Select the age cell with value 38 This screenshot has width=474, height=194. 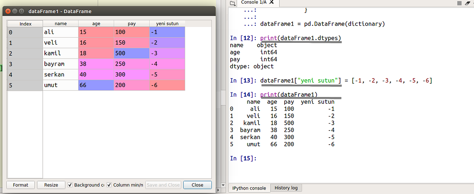coord(96,64)
